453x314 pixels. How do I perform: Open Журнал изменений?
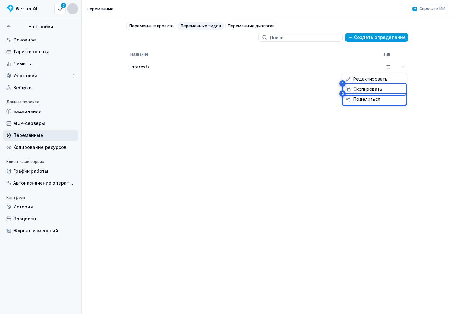[41, 231]
